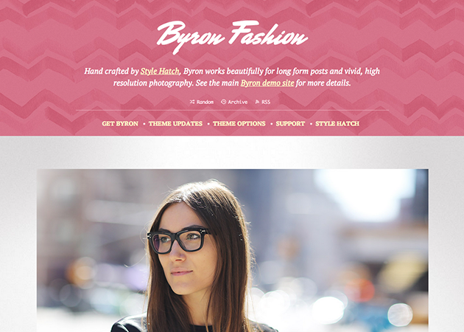Select the GET BYRON menu item

point(120,124)
